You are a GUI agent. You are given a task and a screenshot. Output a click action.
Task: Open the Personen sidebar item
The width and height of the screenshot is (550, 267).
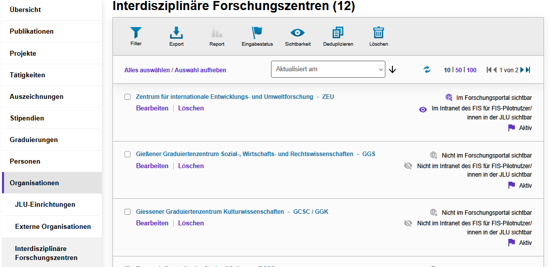[x=52, y=162]
